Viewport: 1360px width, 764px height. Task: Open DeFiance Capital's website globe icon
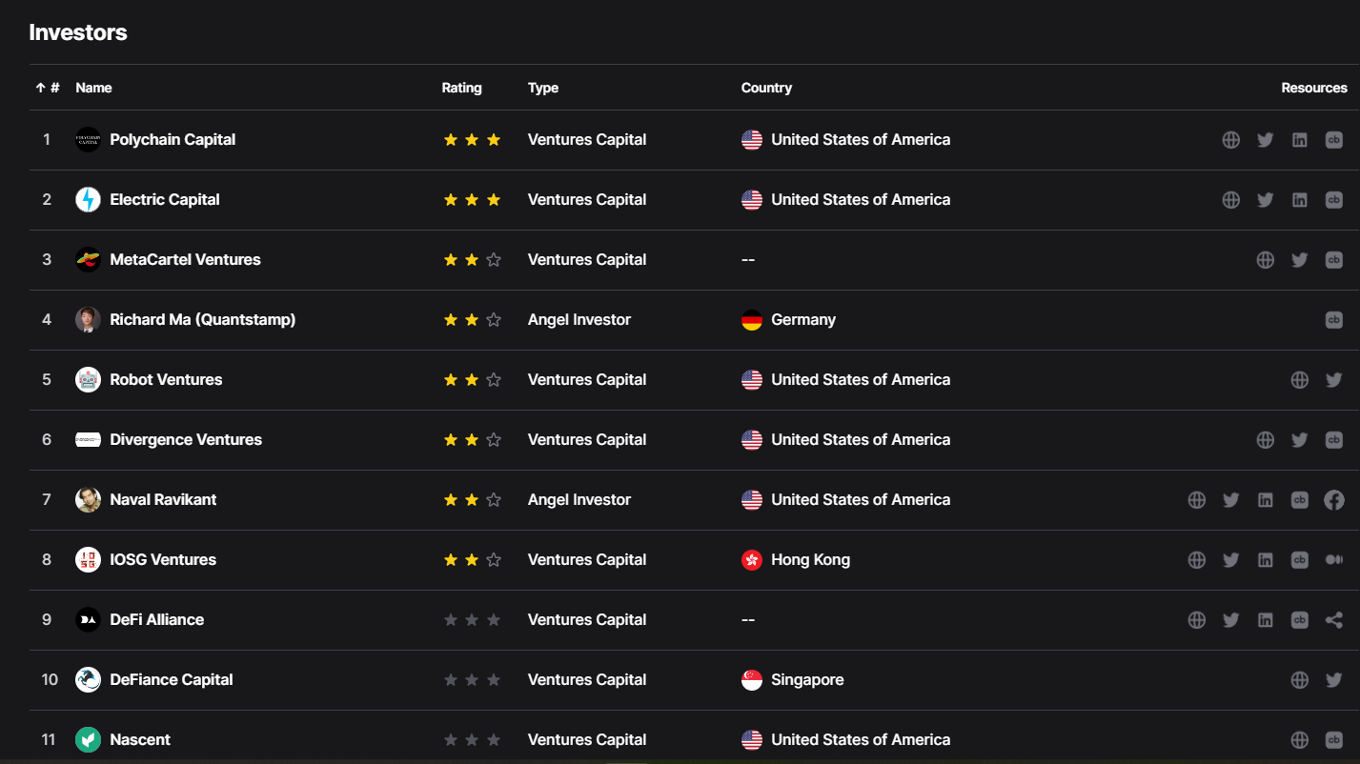coord(1299,680)
